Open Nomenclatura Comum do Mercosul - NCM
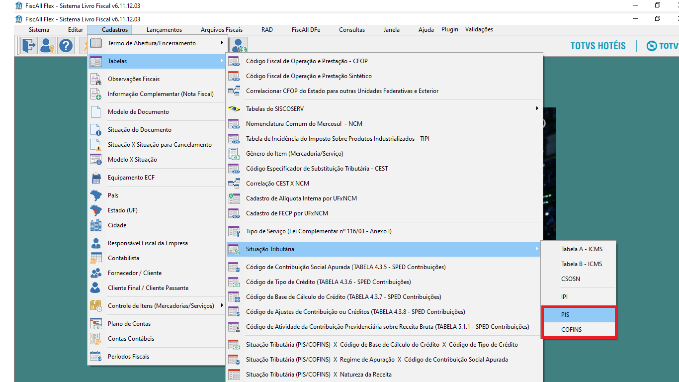This screenshot has height=382, width=679. [384, 124]
